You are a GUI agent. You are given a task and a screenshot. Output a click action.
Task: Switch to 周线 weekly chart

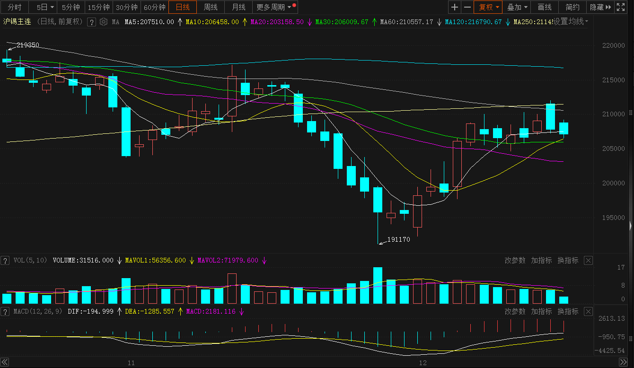(x=211, y=7)
